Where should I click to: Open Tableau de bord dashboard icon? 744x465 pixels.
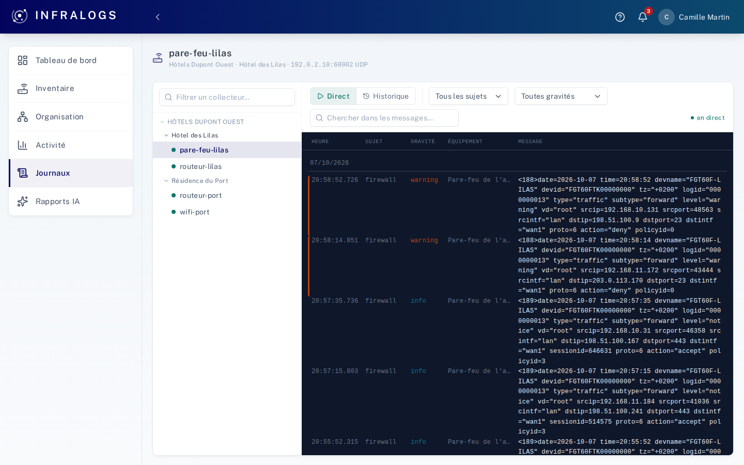tap(23, 60)
